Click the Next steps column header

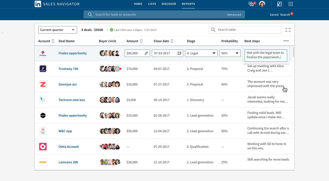click(252, 41)
